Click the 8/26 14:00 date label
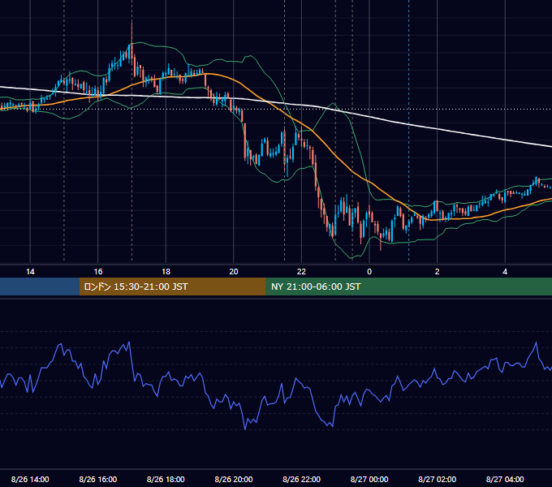 coord(30,479)
